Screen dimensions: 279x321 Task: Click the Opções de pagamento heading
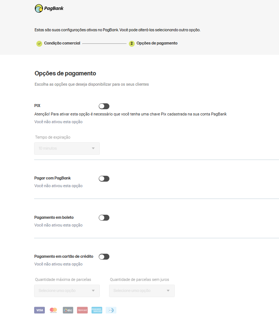(65, 73)
